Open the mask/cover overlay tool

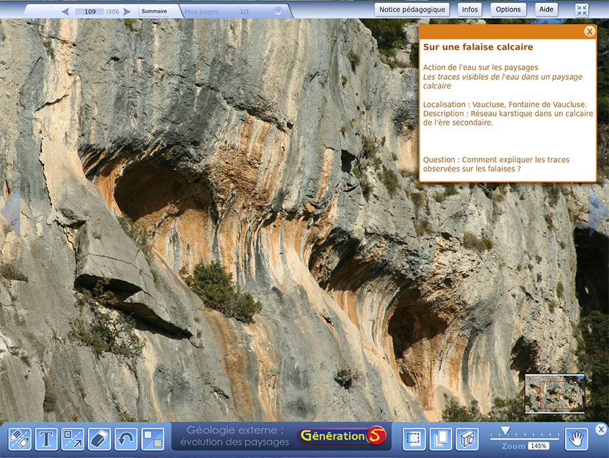[x=152, y=439]
